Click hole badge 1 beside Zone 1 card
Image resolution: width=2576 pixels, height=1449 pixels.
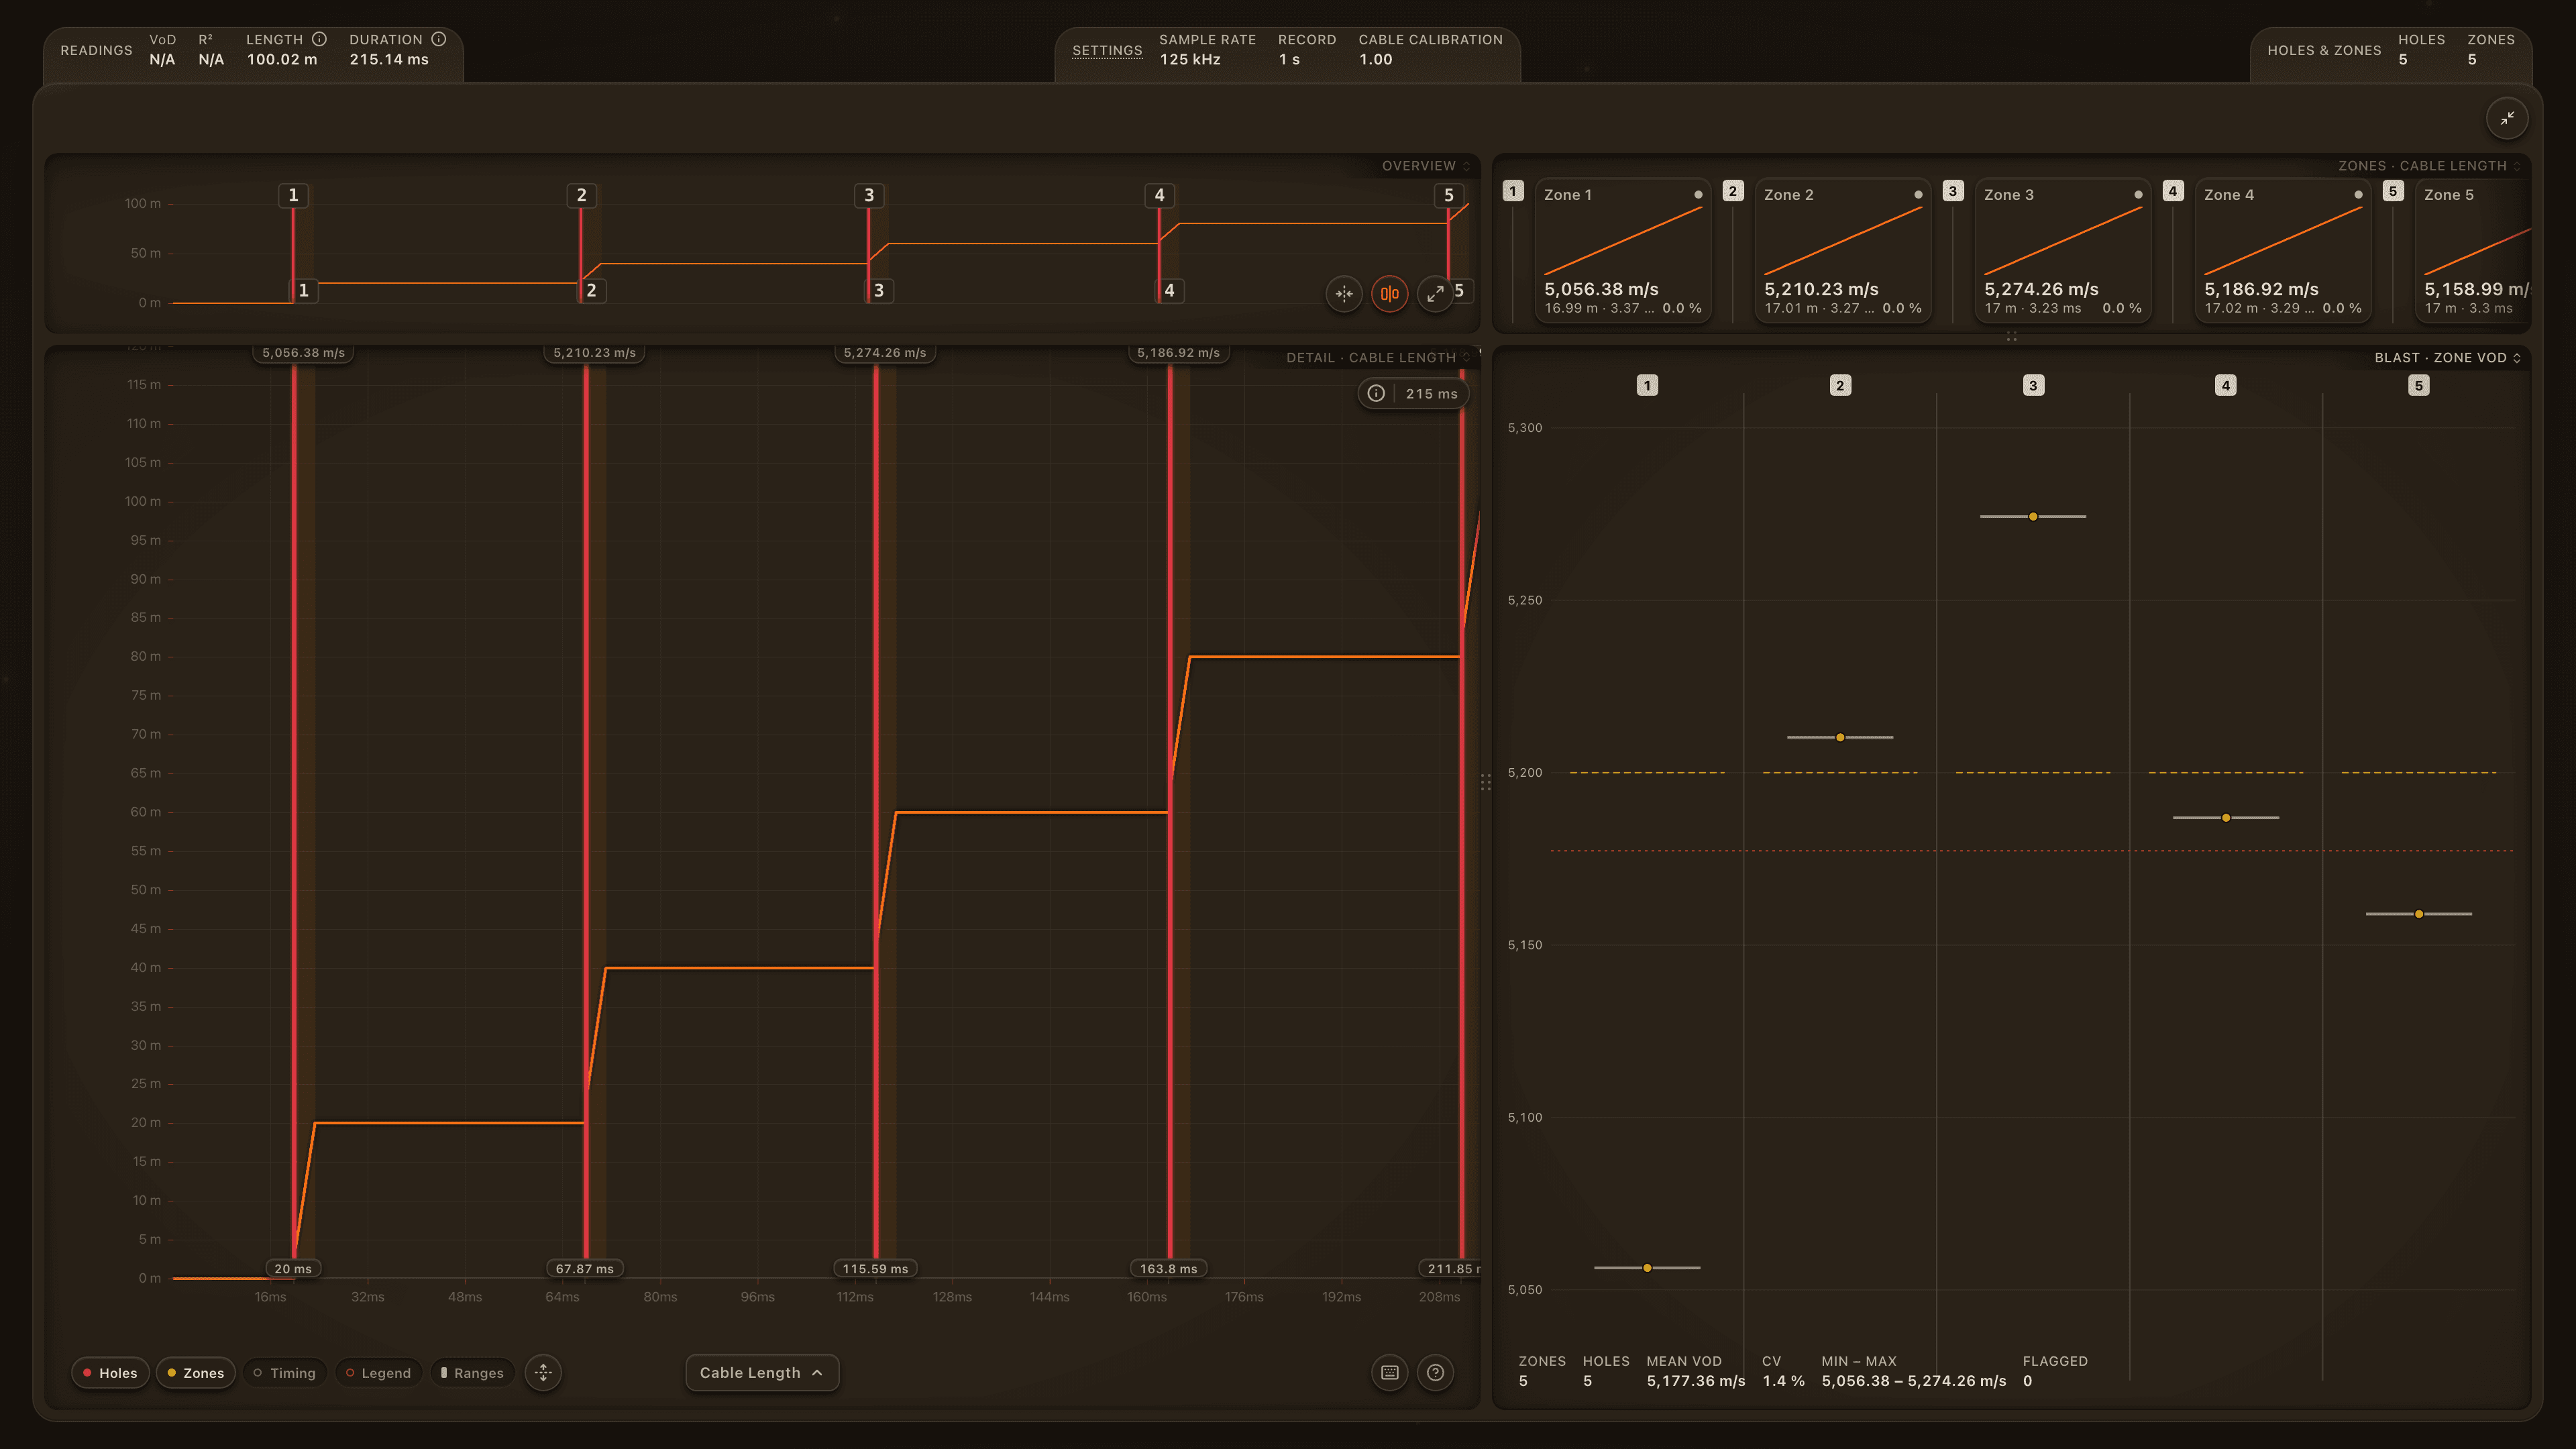[x=1513, y=191]
